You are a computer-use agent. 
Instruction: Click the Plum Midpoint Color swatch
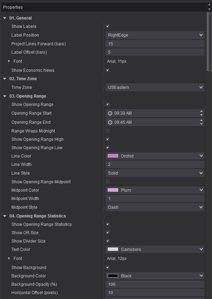click(113, 190)
